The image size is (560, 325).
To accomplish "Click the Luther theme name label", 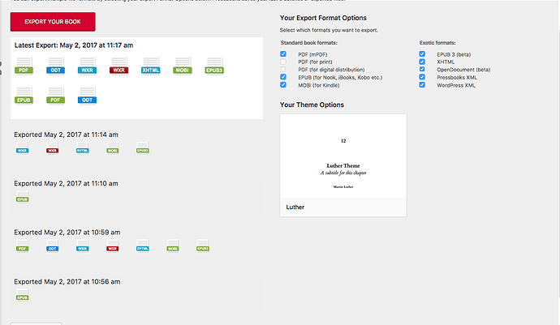I will (295, 207).
